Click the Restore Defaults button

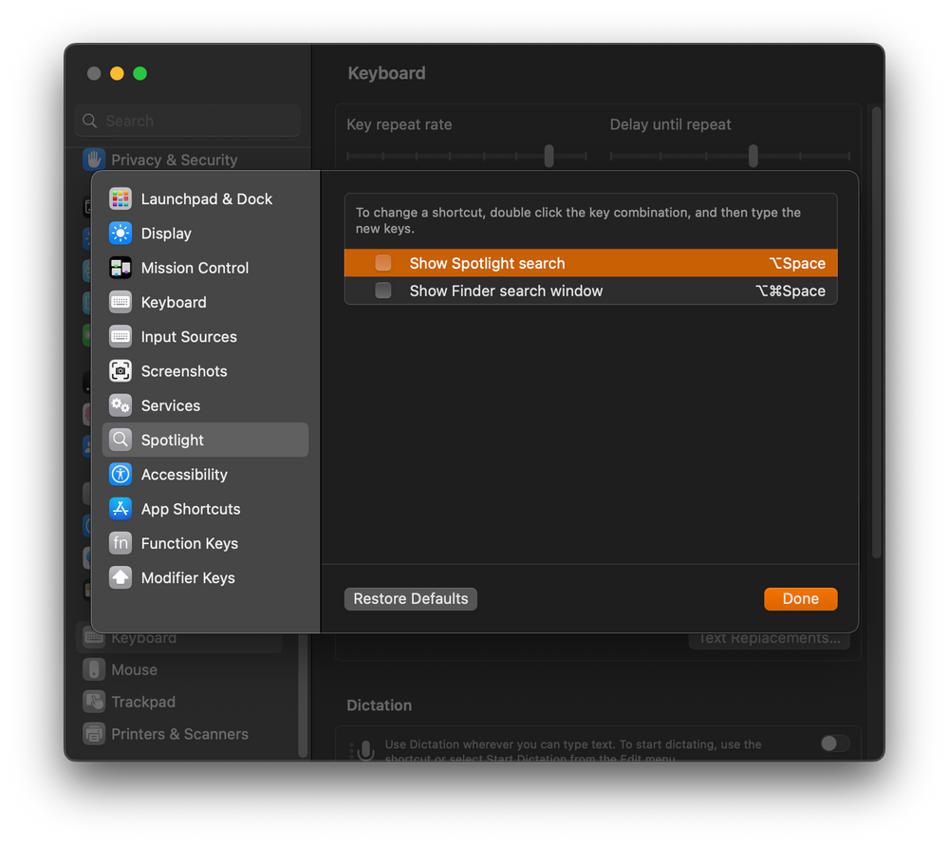tap(410, 598)
